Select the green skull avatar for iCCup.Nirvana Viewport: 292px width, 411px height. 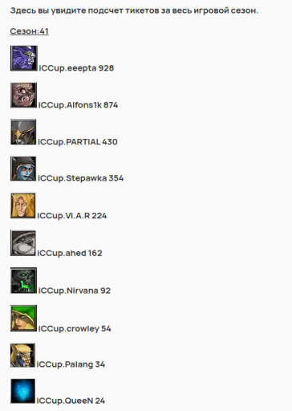23,280
